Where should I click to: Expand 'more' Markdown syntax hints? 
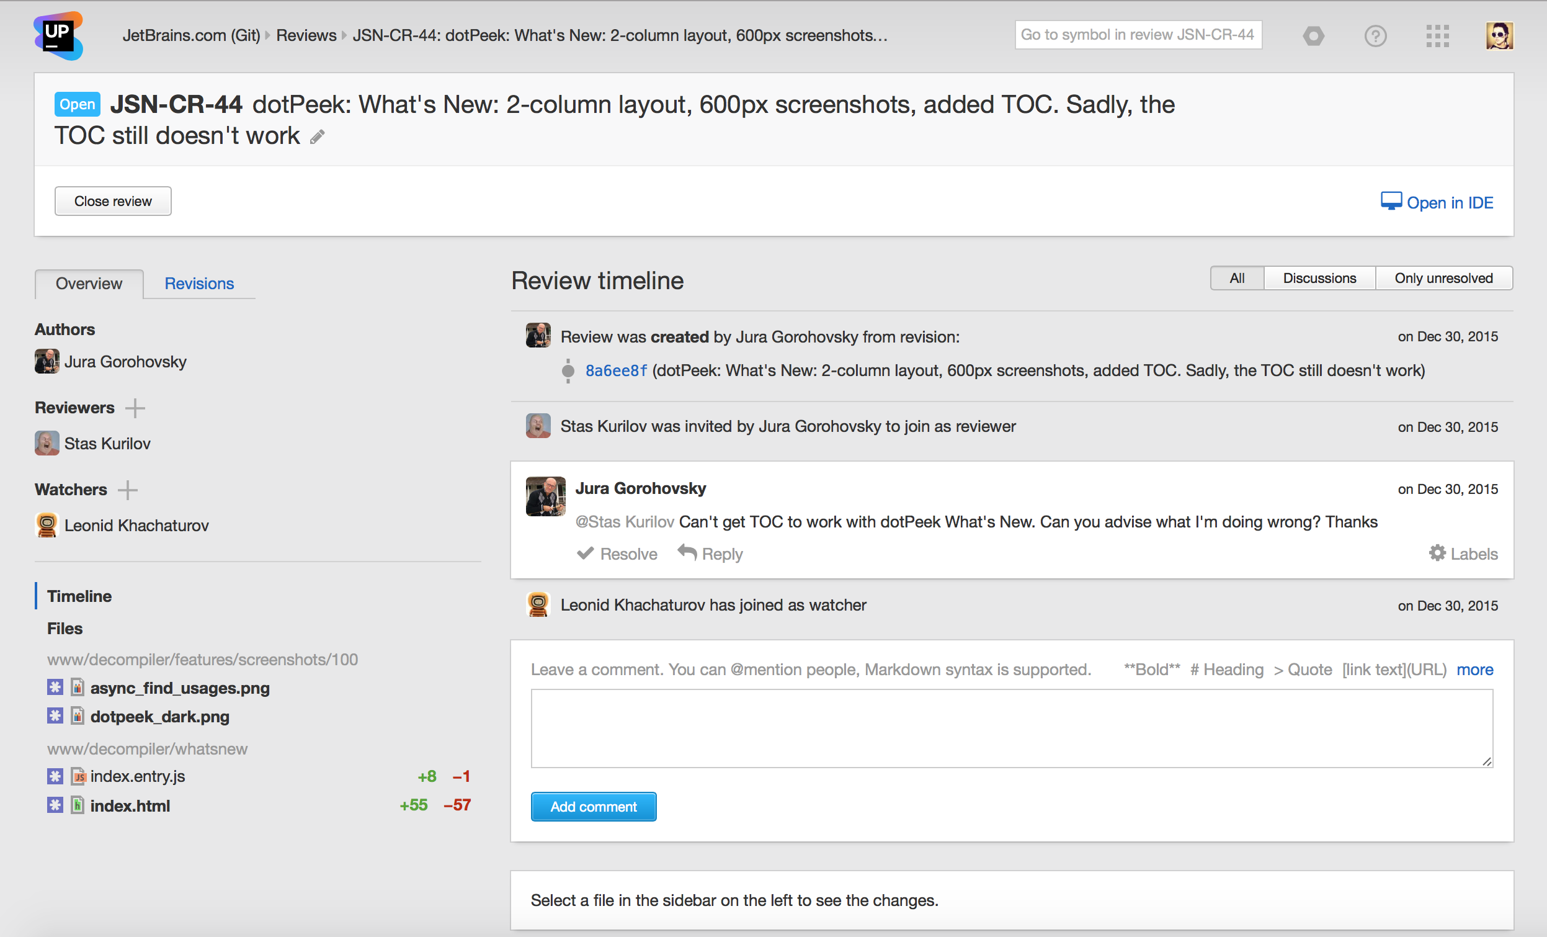pyautogui.click(x=1474, y=670)
